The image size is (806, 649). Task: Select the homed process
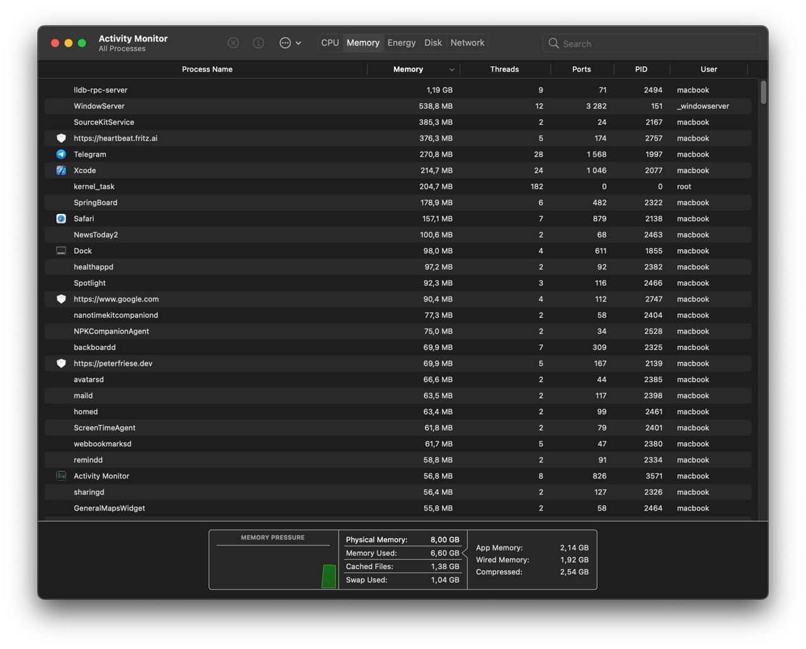pyautogui.click(x=398, y=412)
